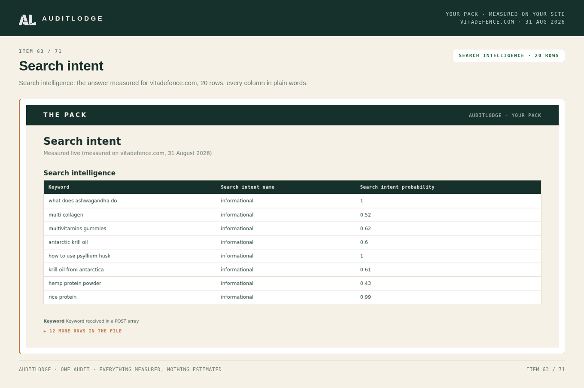The width and height of the screenshot is (584, 388).
Task: Click the Keyword column header
Action: click(x=59, y=187)
